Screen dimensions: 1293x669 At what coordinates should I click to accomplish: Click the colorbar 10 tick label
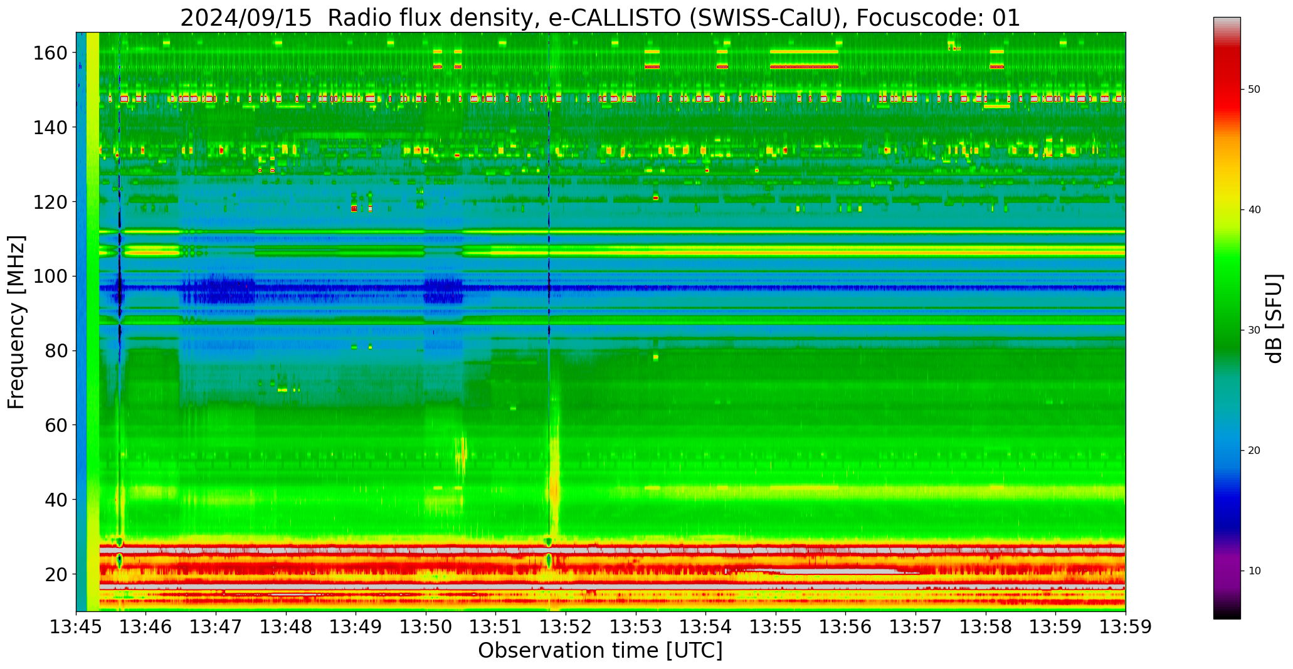[1254, 571]
